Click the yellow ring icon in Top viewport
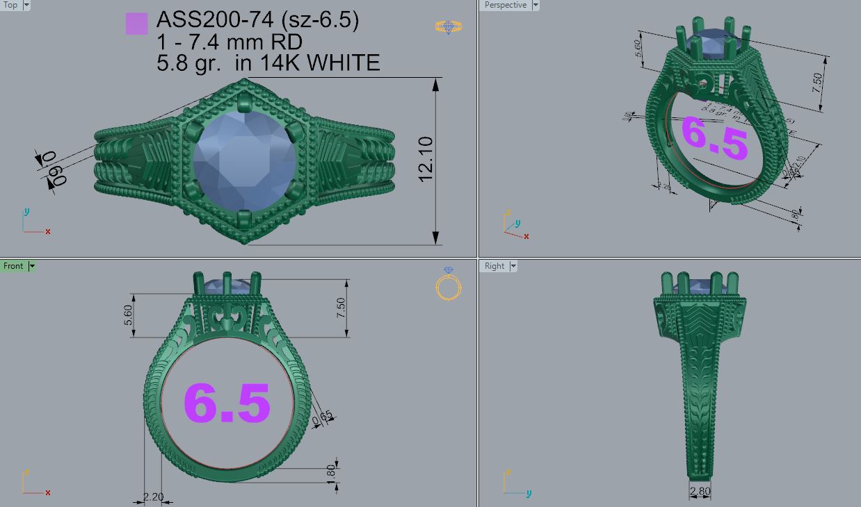 pos(449,27)
